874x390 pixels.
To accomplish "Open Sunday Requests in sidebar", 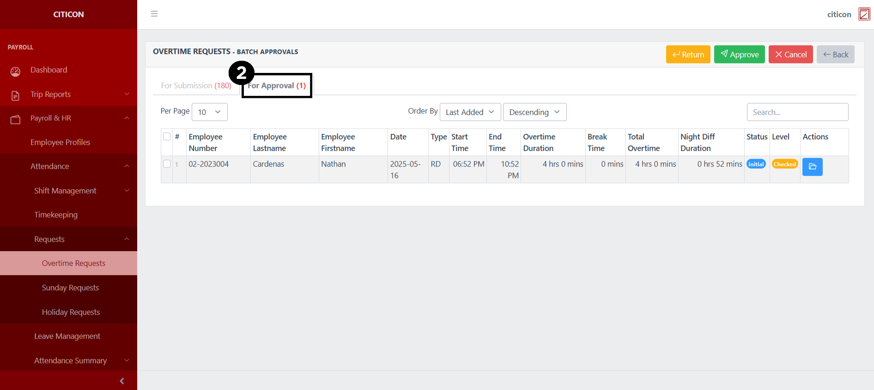I will [x=70, y=288].
